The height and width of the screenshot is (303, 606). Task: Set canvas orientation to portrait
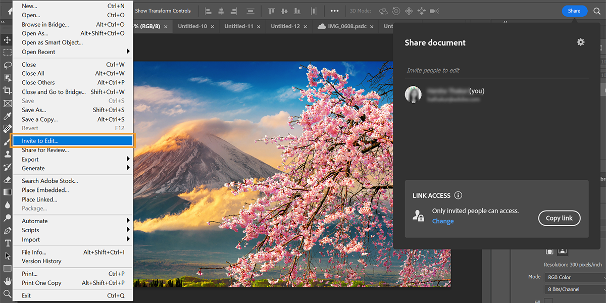[x=550, y=251]
